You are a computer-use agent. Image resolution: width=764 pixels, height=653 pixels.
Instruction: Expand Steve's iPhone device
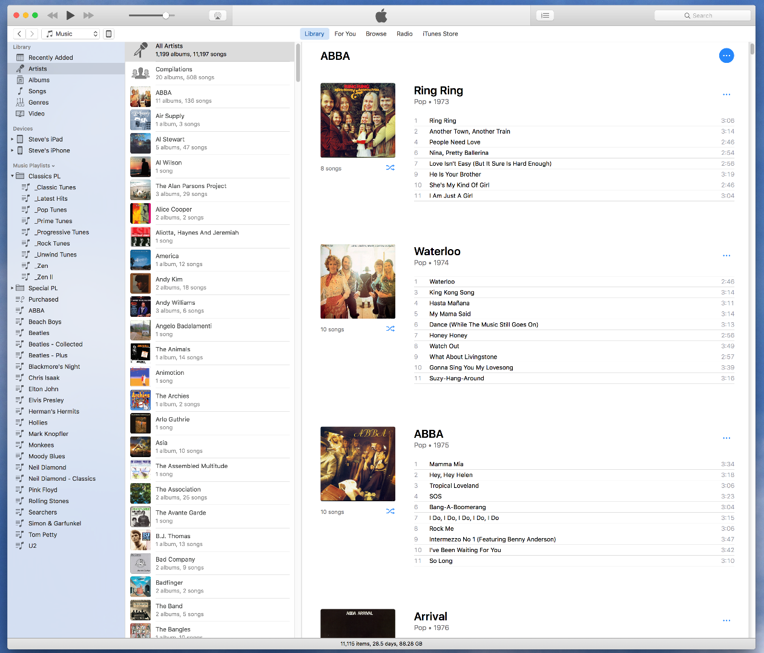pyautogui.click(x=12, y=151)
